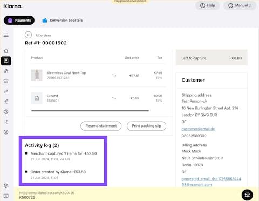Click the phone number 08082580300

click(x=194, y=136)
